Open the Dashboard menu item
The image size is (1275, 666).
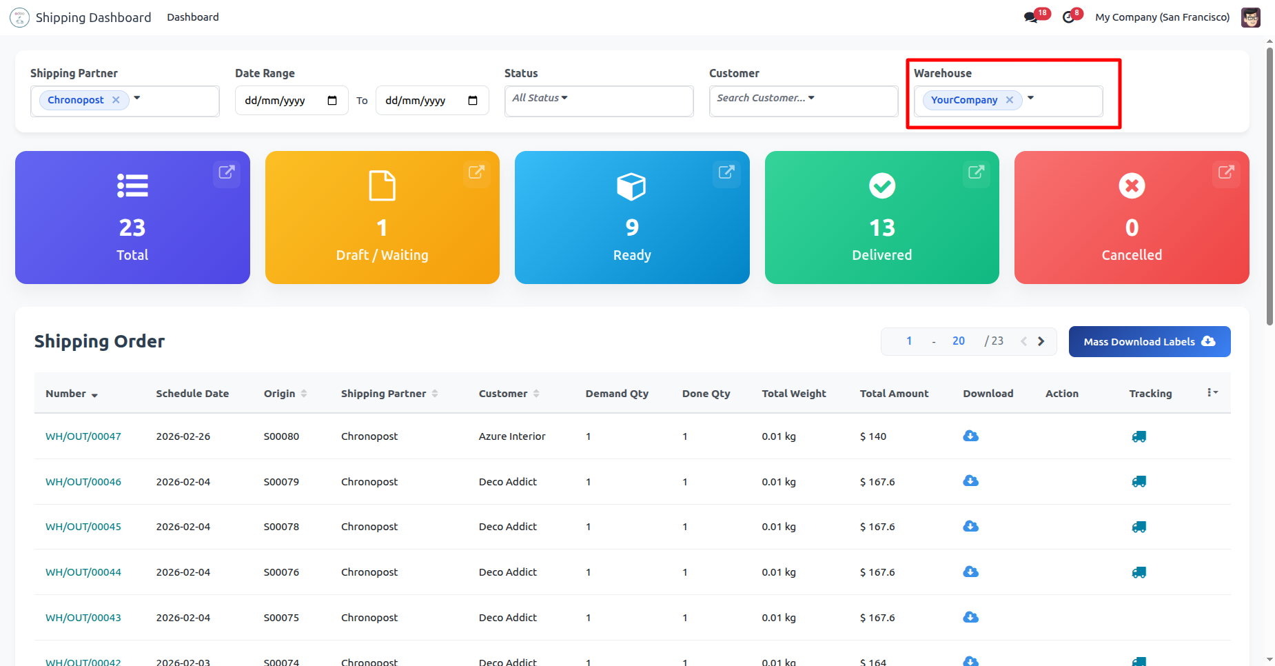tap(192, 17)
